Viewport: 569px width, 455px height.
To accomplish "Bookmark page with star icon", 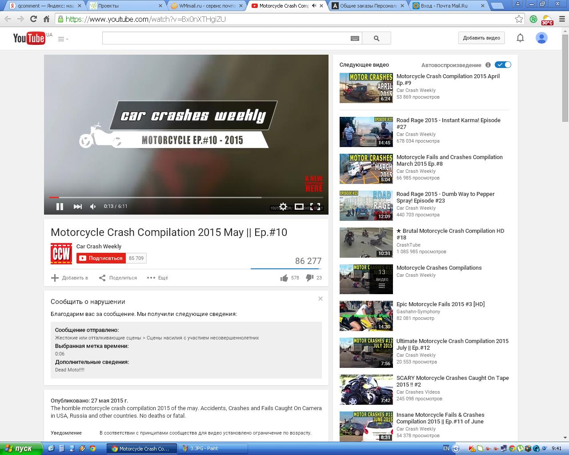I will click(x=519, y=19).
